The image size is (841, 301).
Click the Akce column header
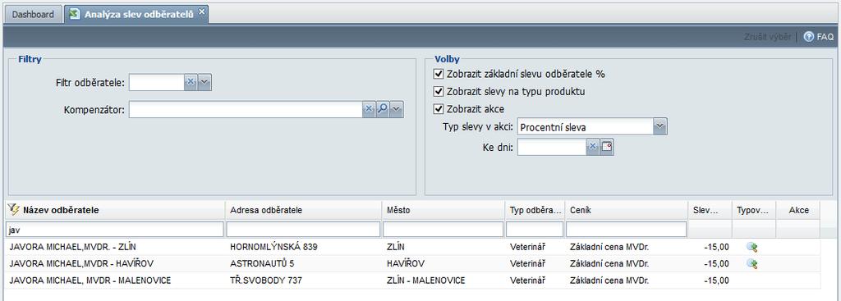[x=798, y=210]
